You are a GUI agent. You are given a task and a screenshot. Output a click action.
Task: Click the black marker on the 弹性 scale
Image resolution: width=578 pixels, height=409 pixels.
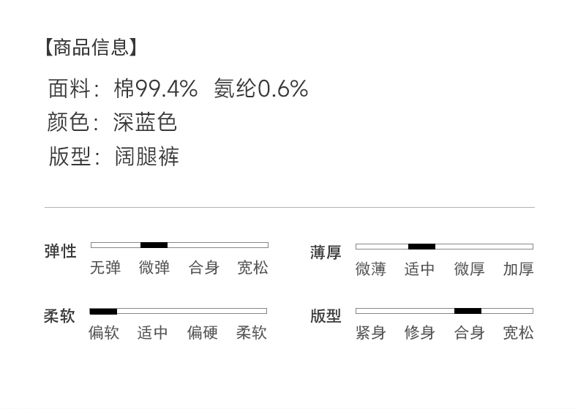coord(154,245)
